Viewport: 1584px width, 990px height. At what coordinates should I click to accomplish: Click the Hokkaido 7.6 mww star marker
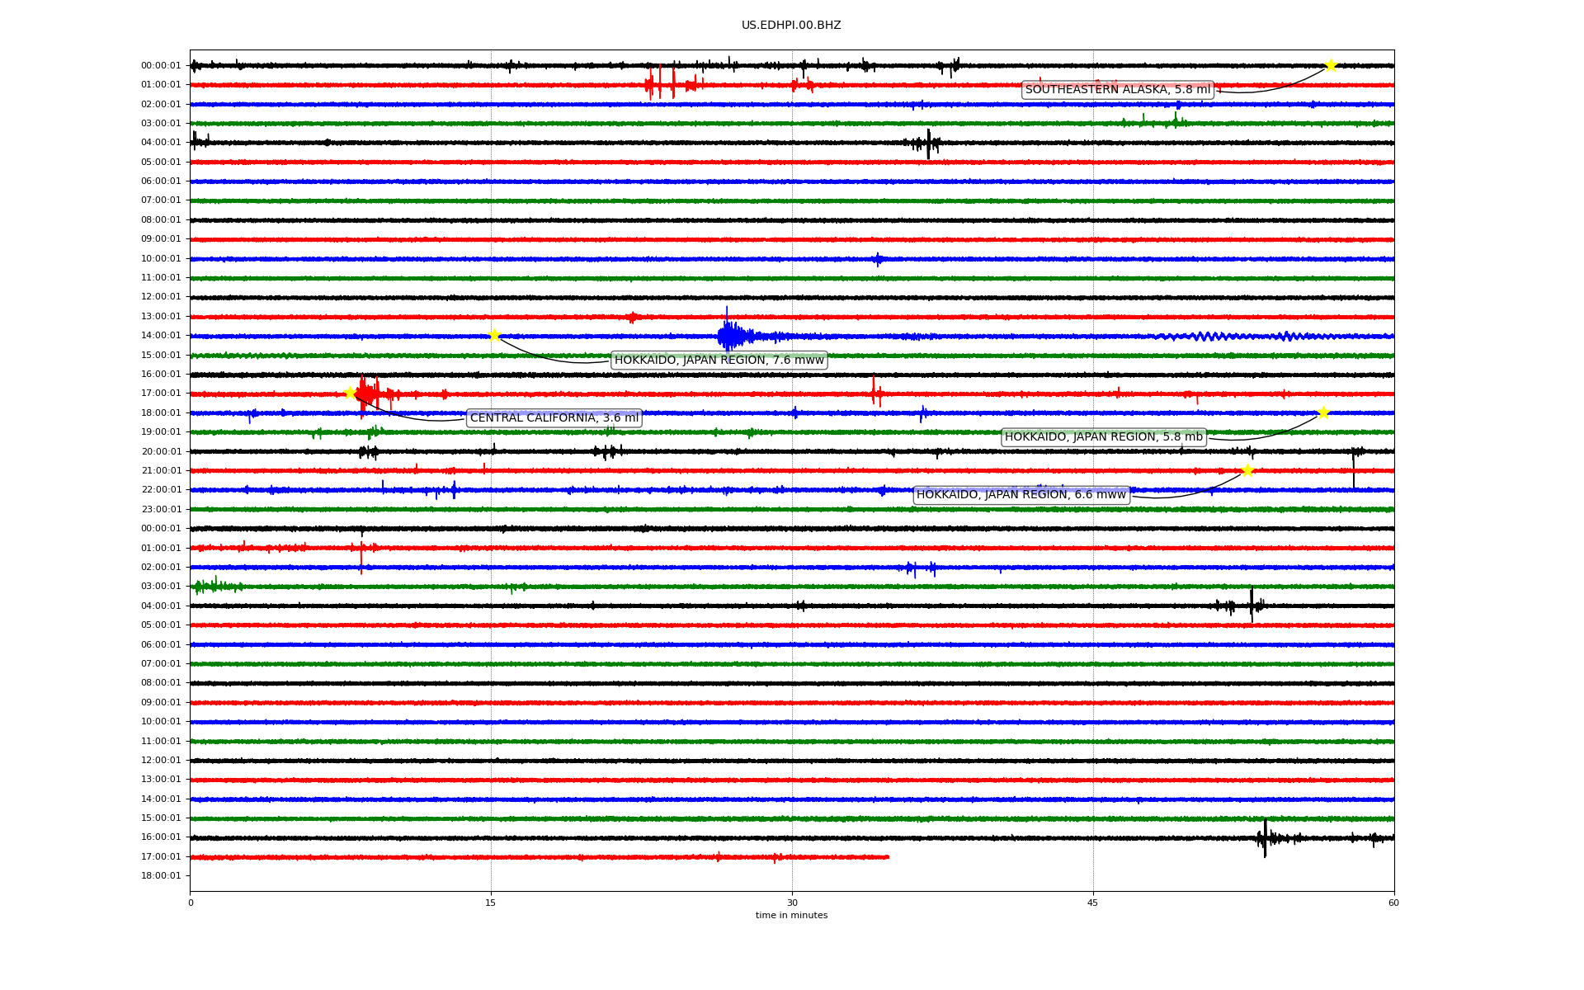point(494,335)
